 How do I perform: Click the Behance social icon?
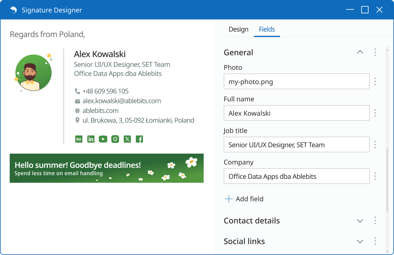(78, 139)
